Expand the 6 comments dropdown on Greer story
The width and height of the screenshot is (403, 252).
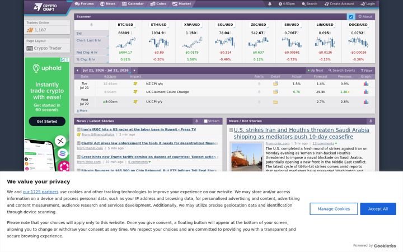(x=139, y=162)
